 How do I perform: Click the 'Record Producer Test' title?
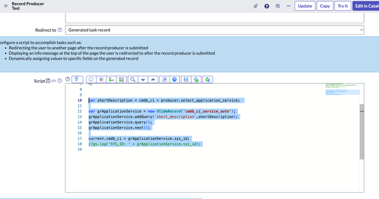tap(28, 6)
